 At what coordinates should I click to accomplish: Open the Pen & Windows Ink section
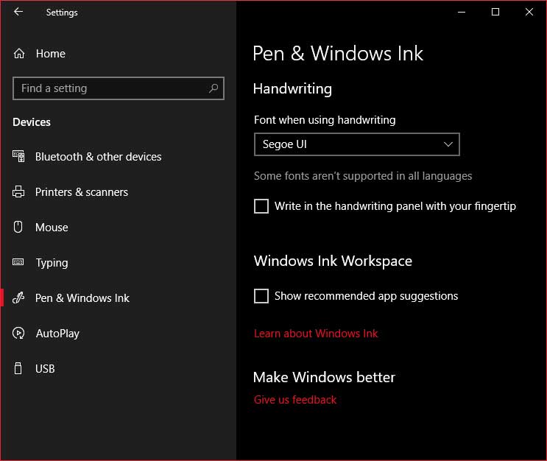(x=82, y=298)
